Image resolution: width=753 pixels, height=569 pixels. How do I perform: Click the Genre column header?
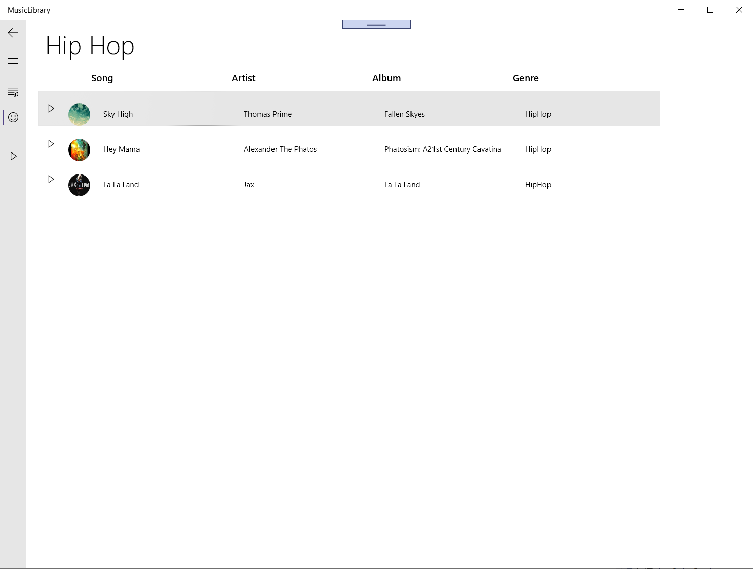click(526, 78)
